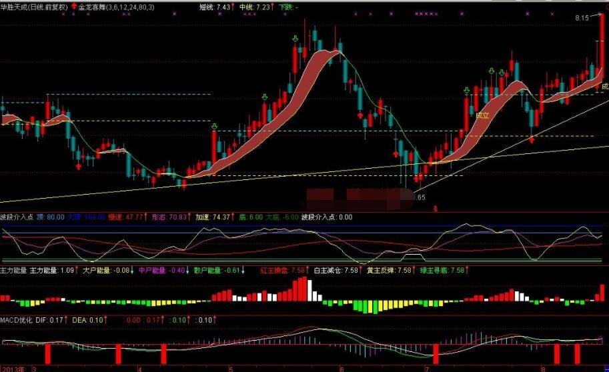The height and width of the screenshot is (372, 609).
Task: Click the 绿主寻底 legend label
Action: click(x=433, y=271)
